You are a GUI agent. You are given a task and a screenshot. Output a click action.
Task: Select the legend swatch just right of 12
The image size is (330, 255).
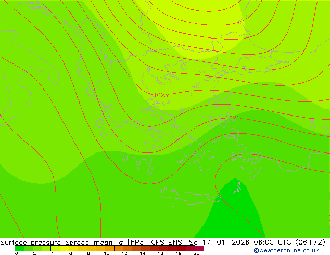[128, 248]
